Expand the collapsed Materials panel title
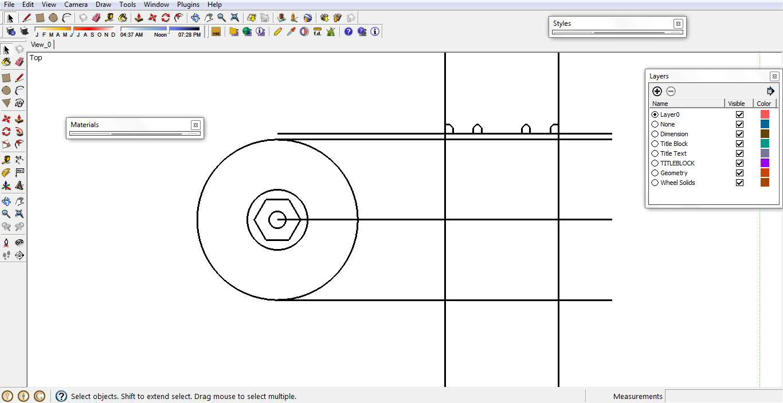The height and width of the screenshot is (403, 783). pyautogui.click(x=84, y=125)
